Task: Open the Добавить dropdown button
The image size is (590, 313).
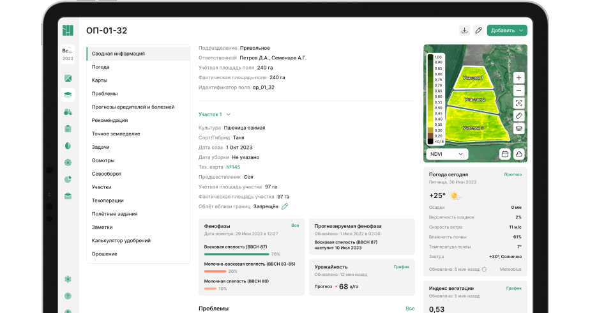Action: [x=507, y=30]
